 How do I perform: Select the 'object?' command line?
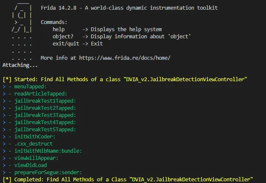click(122, 37)
